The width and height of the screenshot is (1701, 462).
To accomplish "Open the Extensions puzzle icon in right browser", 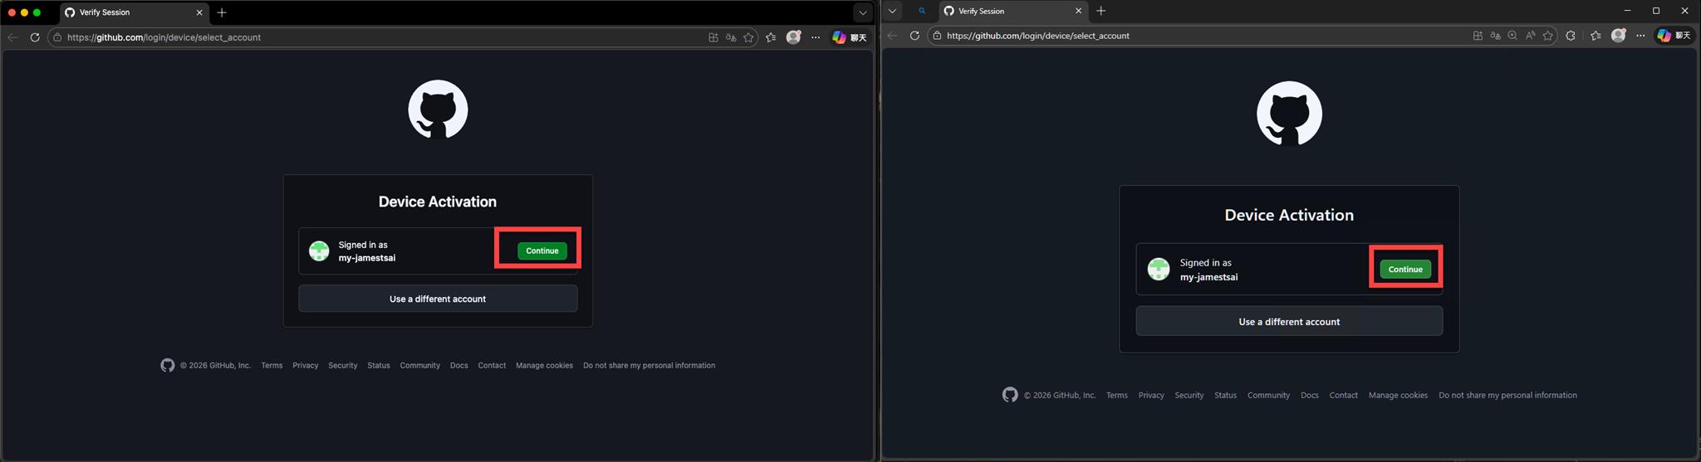I will click(1570, 36).
